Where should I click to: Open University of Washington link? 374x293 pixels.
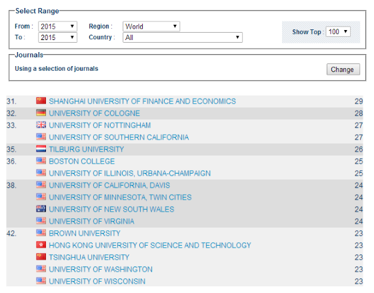(x=101, y=269)
